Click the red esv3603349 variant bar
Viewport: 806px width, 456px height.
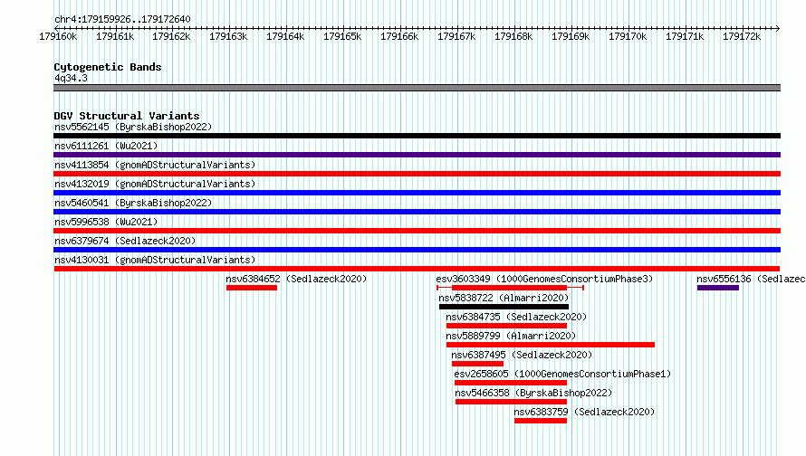[510, 288]
